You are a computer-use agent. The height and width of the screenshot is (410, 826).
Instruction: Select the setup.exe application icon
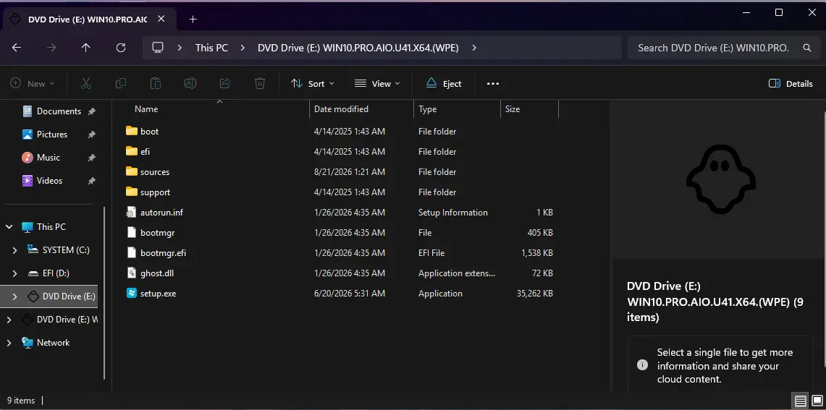tap(132, 293)
